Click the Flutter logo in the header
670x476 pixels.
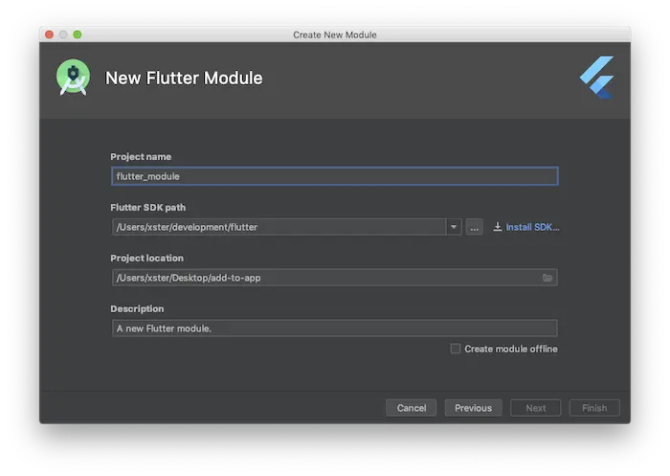(x=595, y=78)
